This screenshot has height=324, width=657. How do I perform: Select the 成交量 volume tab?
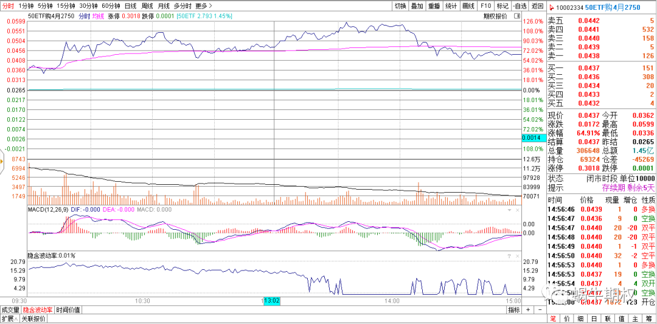10,310
